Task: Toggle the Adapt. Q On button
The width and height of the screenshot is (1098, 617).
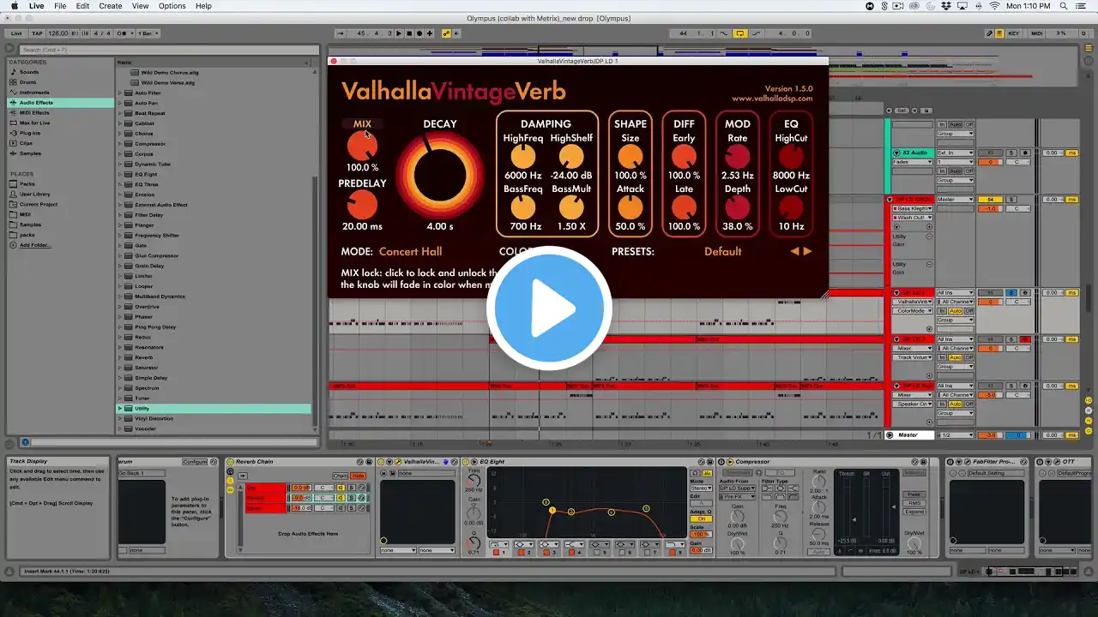Action: coord(701,518)
